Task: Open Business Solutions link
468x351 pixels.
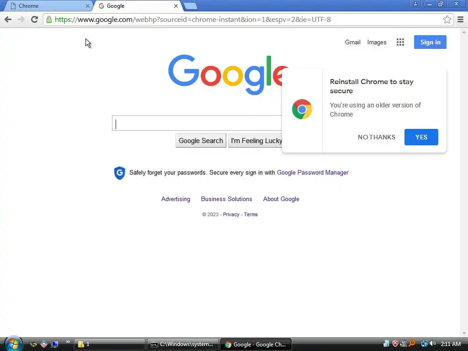Action: click(x=226, y=199)
